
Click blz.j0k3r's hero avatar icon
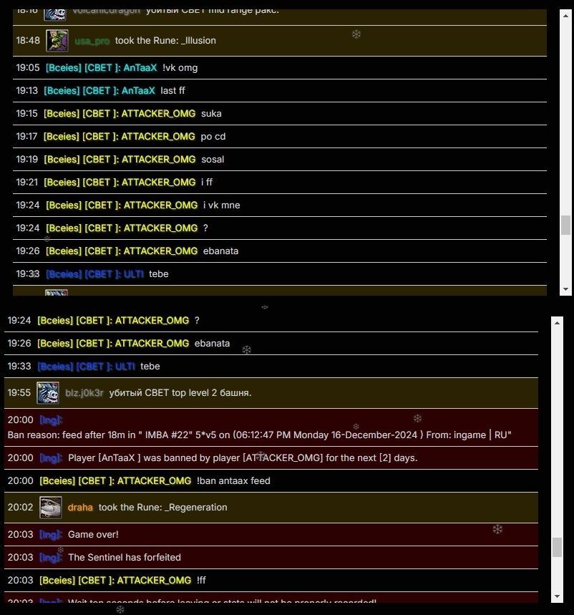[x=48, y=393]
